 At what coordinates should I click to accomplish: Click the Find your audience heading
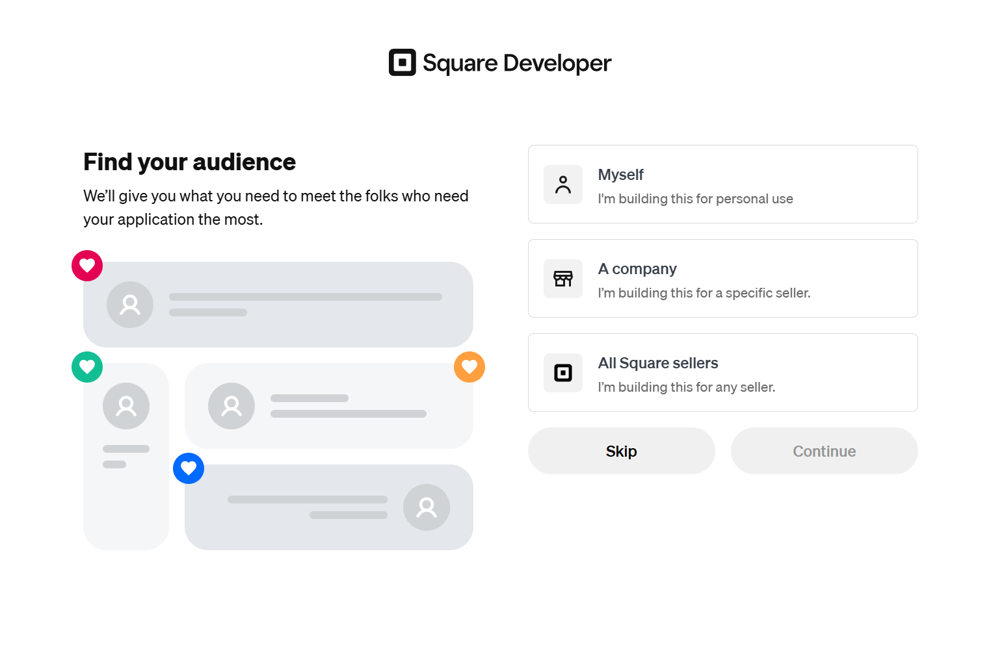[189, 162]
